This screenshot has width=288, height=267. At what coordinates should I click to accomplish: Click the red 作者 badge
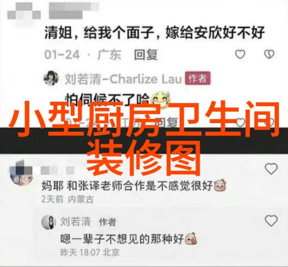tap(198, 78)
